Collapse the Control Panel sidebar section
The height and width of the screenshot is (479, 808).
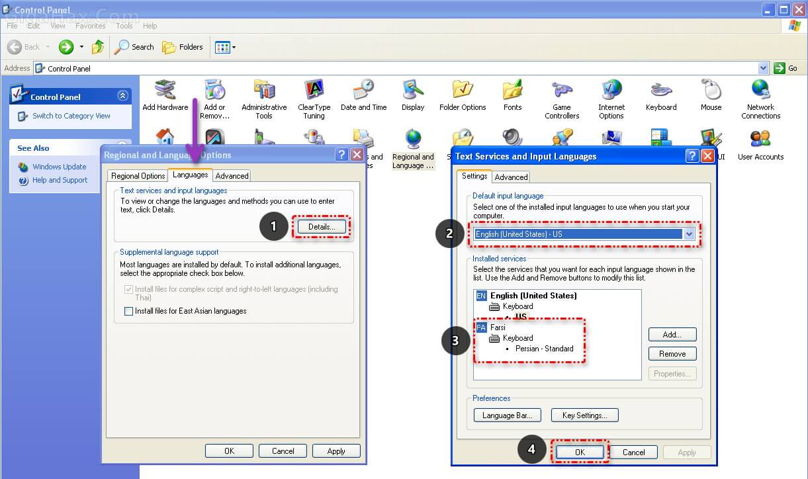coord(122,96)
